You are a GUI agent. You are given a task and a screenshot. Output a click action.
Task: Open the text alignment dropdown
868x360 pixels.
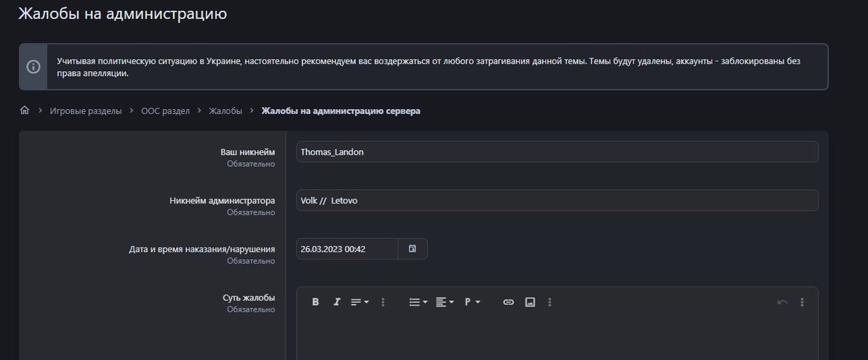click(445, 302)
